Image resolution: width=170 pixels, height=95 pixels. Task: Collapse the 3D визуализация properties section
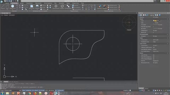click(x=168, y=34)
